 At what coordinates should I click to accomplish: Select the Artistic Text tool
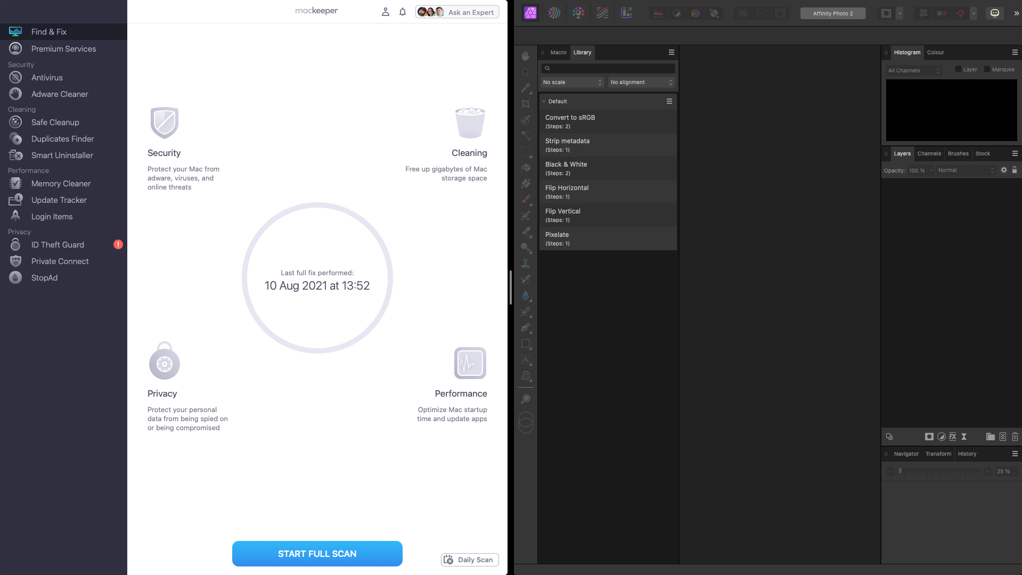coord(526,359)
